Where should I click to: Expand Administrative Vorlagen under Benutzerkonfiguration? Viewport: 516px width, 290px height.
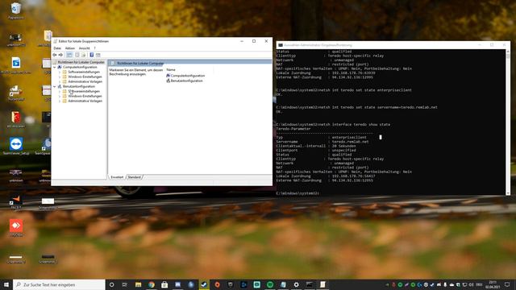tap(60, 101)
